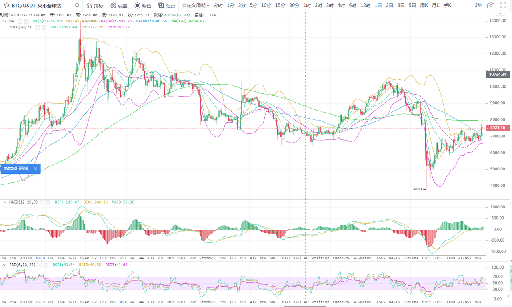Select TRIX in the MACD pane indicator row
512x307 pixels.
tap(72, 258)
